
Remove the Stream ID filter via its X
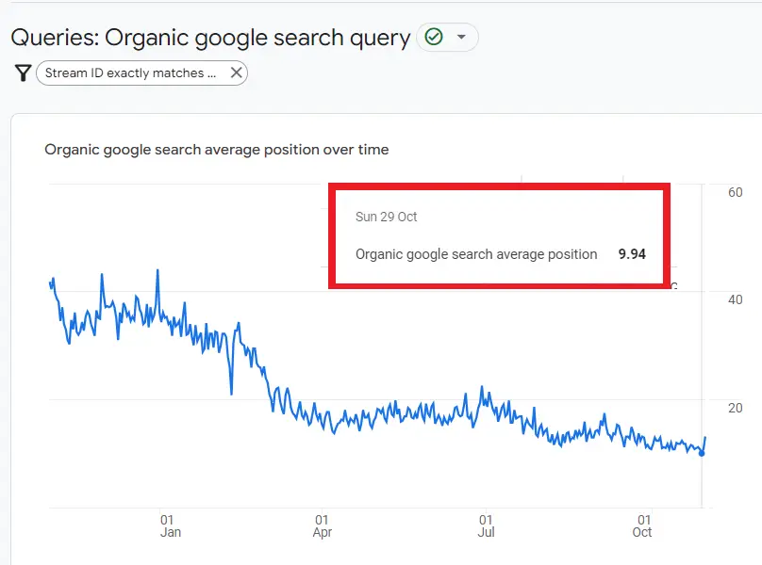236,73
